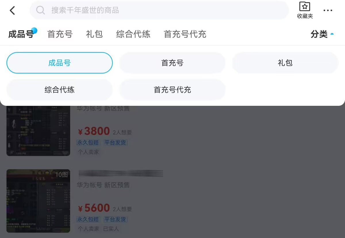Pick the 首充号代充 category chip
Image resolution: width=345 pixels, height=238 pixels.
pos(172,90)
